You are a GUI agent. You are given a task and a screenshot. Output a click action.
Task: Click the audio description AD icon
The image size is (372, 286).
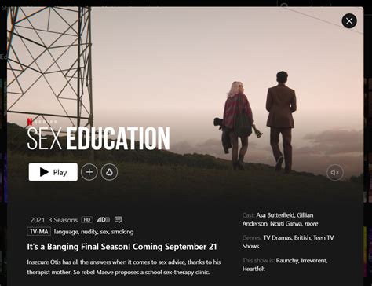103,219
